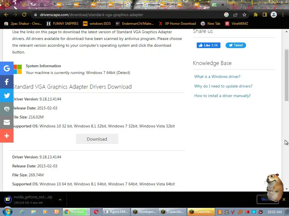Select 'Standard VGA Graphics Adapter Drivers Download' heading
Viewport: 289px width, 216px height.
pyautogui.click(x=72, y=87)
